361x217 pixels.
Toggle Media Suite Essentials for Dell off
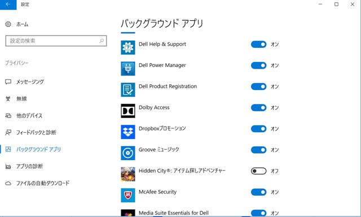click(258, 213)
